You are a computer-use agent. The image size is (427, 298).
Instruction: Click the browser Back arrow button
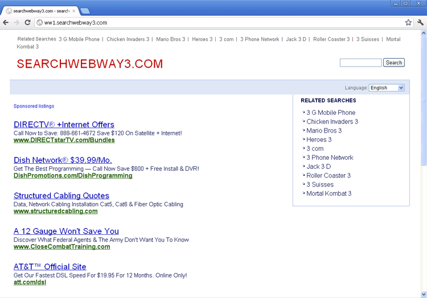6,23
